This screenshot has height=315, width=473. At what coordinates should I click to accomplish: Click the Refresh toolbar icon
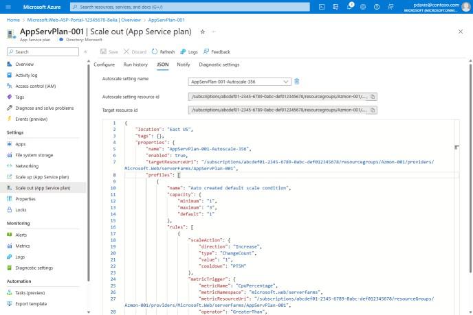(163, 51)
